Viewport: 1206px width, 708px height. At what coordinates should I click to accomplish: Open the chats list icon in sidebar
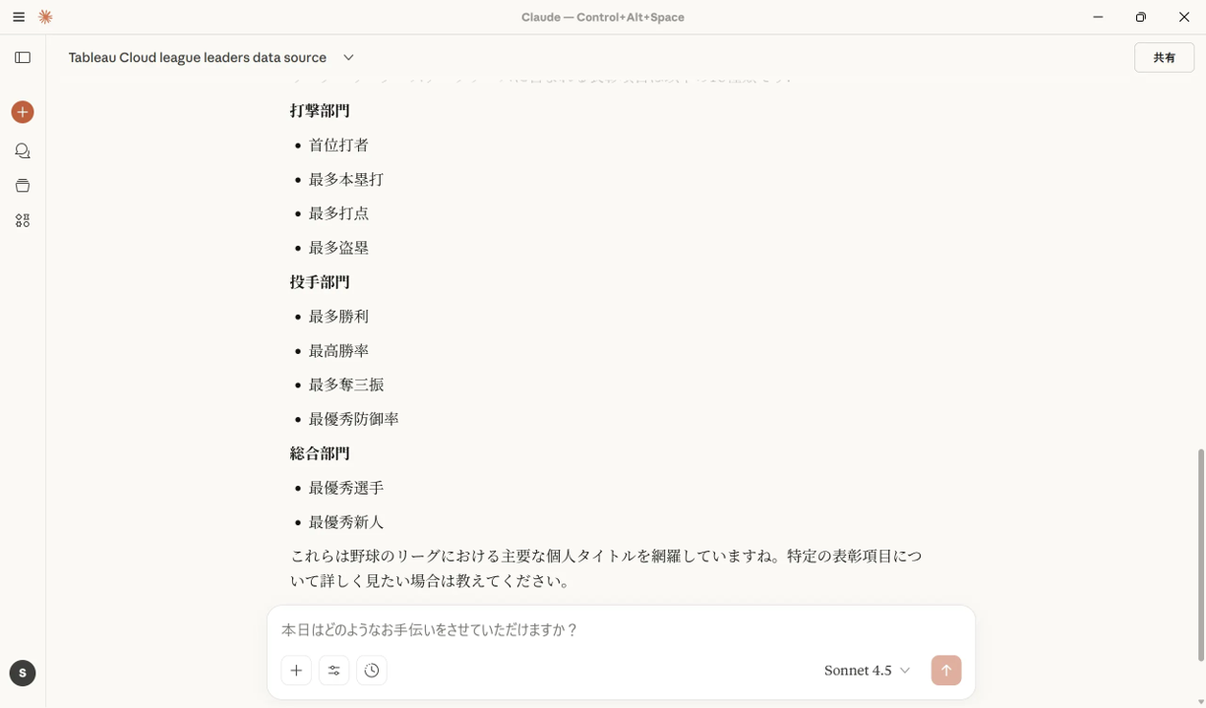coord(22,149)
